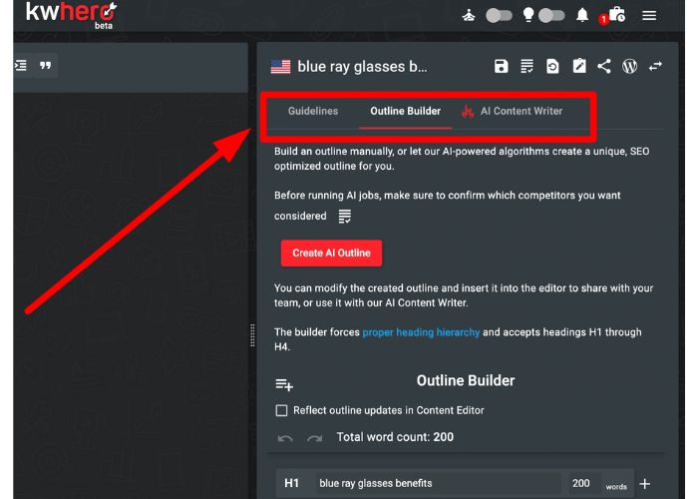
Task: Click the H1 heading level label
Action: pyautogui.click(x=291, y=483)
